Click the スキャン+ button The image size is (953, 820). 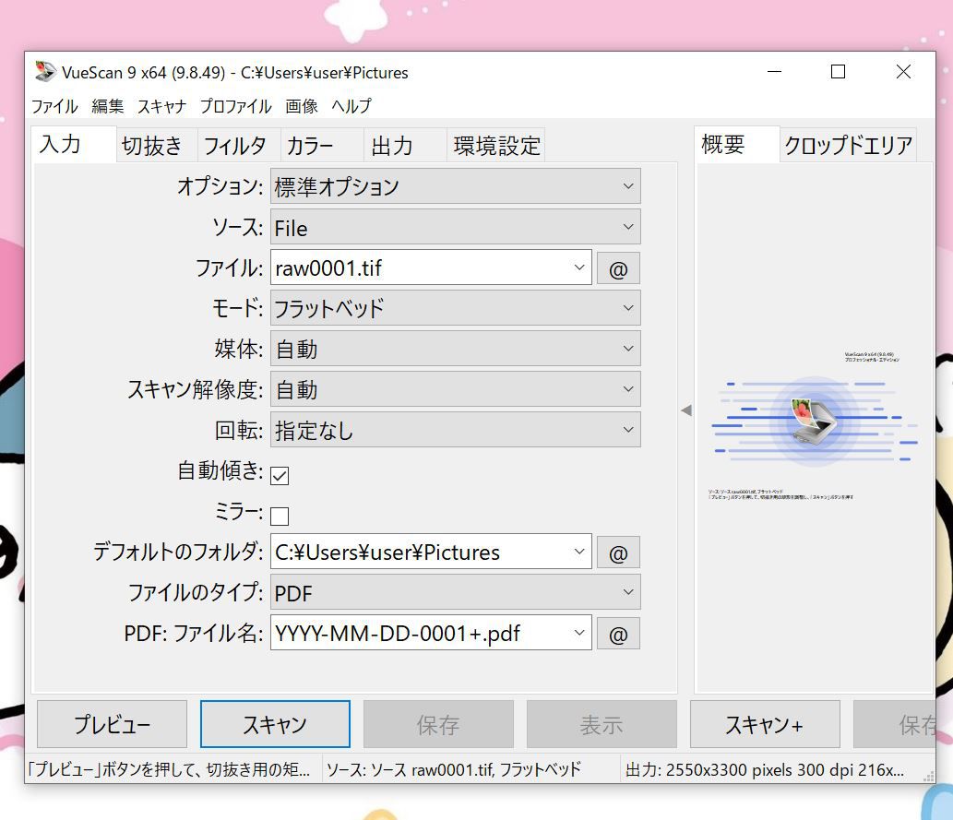764,725
